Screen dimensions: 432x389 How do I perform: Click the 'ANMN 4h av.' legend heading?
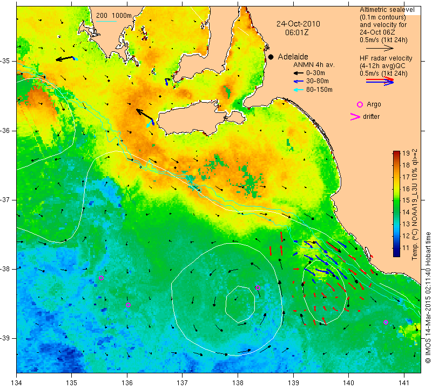pos(314,65)
